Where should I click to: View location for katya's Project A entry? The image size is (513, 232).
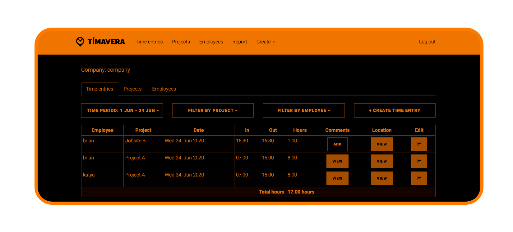382,178
